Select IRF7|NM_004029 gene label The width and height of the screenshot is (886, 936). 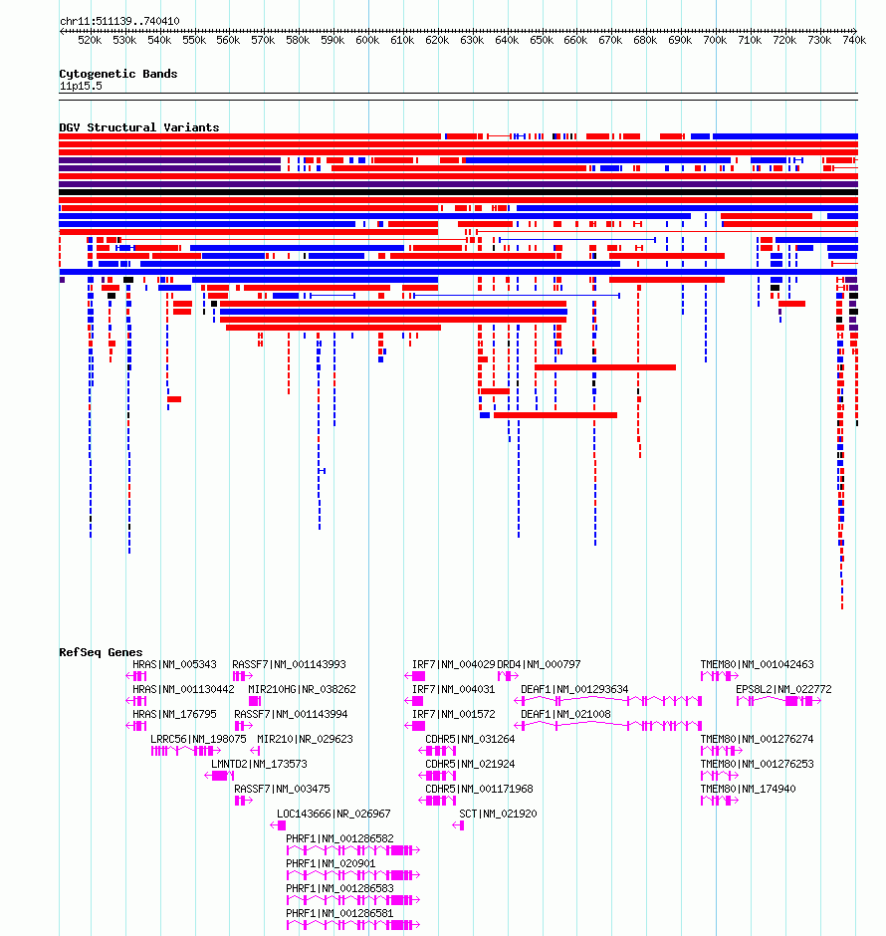click(453, 664)
